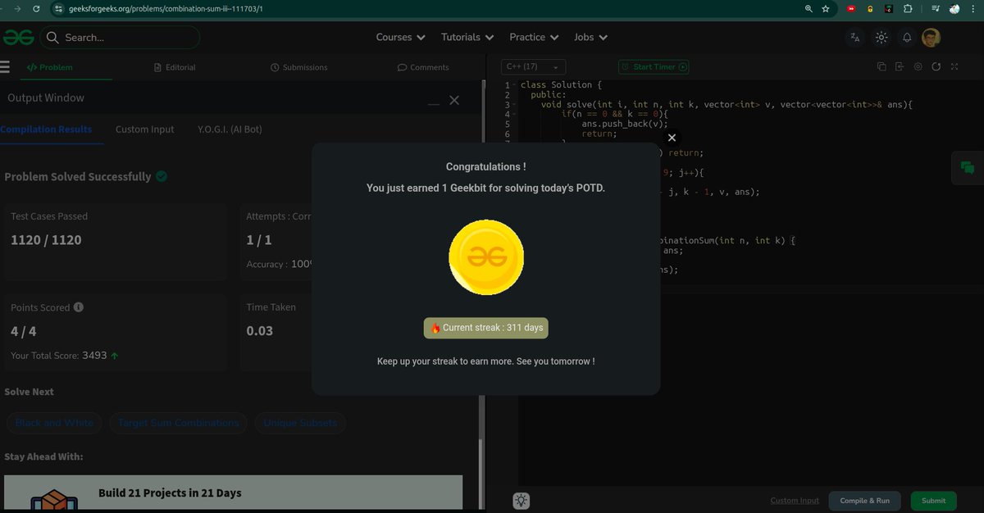Bookmark this page with the star icon

pos(826,8)
